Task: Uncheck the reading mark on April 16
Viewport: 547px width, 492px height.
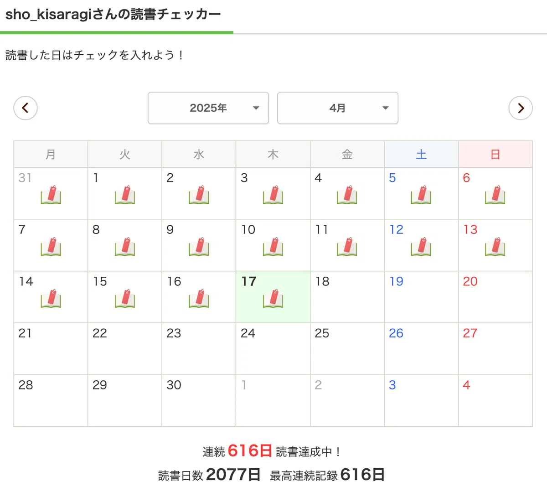Action: [x=199, y=298]
